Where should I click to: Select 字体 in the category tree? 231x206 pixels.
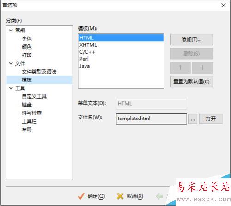tap(27, 38)
